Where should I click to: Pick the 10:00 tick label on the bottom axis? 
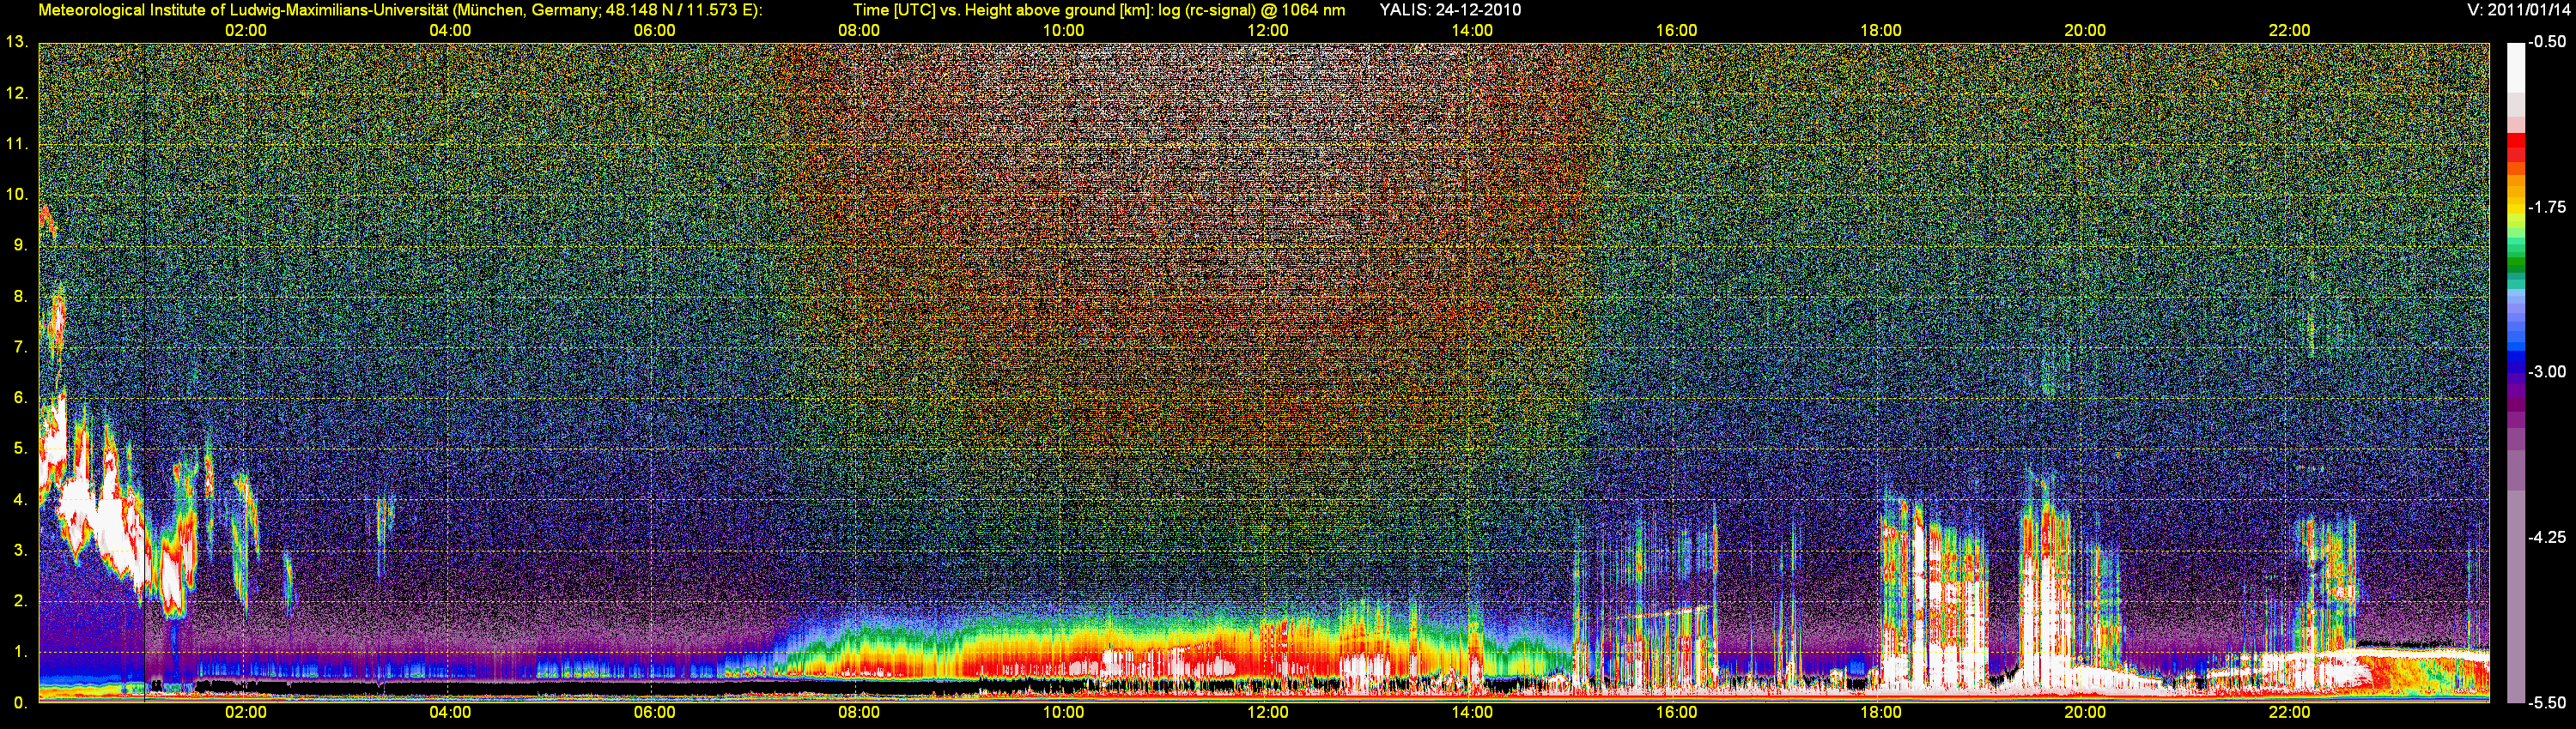coord(1063,713)
